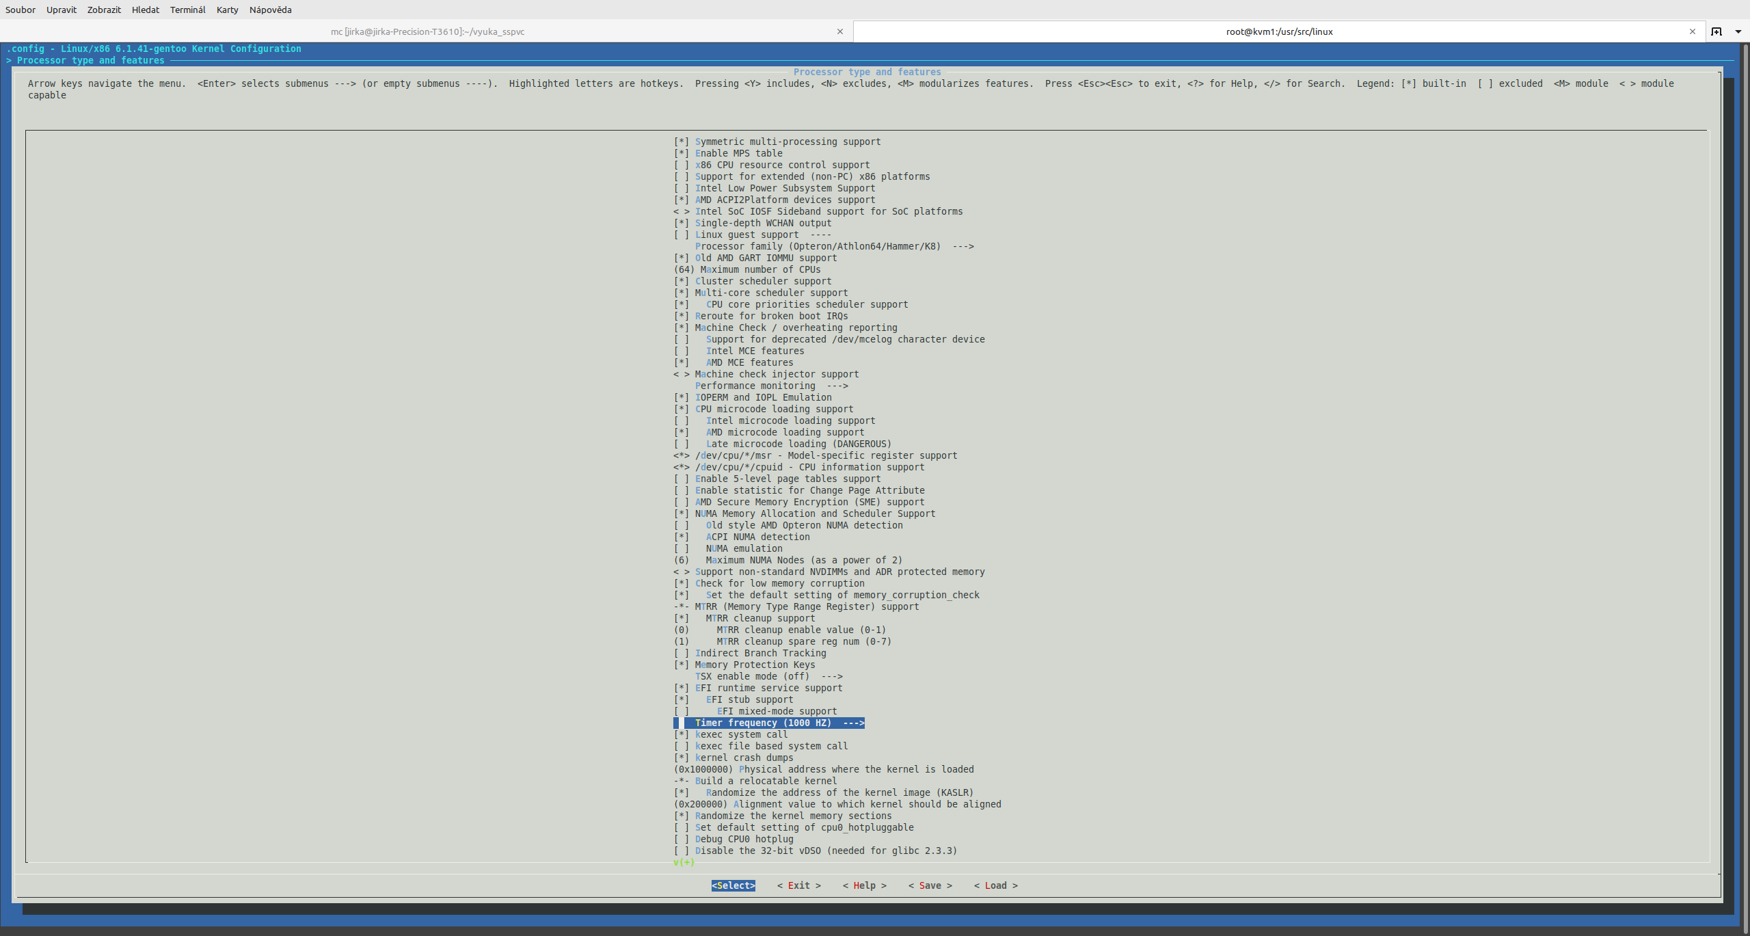
Task: Open the Soubor menu
Action: point(21,10)
